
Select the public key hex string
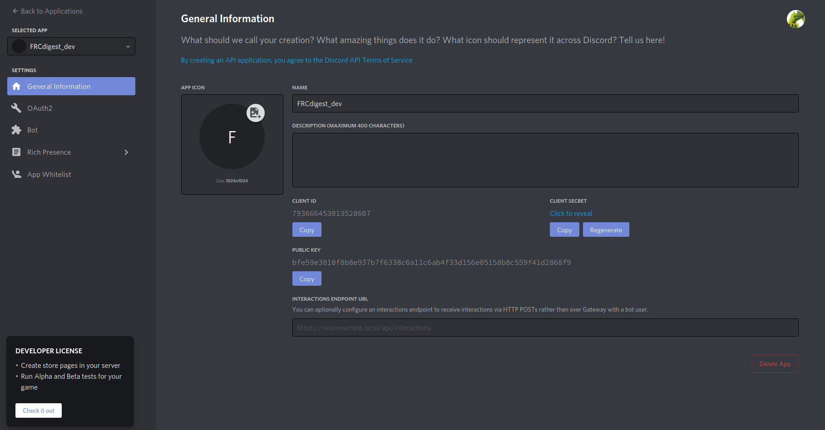coord(432,262)
